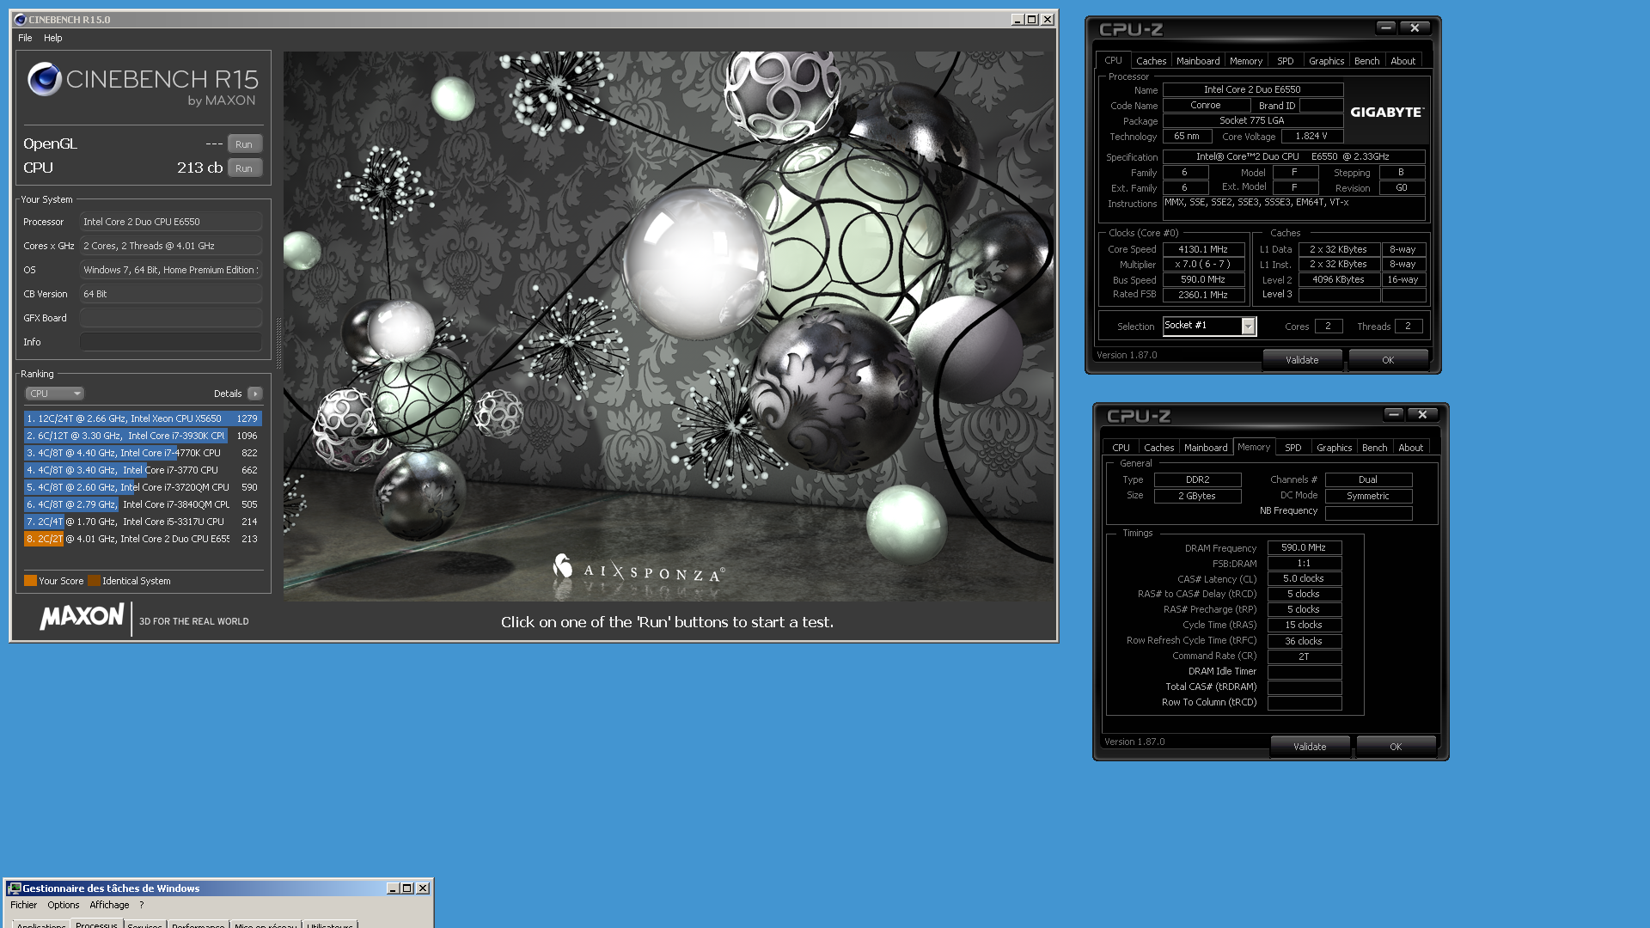Minimize the Cinebench window
This screenshot has height=928, width=1650.
(x=1017, y=20)
